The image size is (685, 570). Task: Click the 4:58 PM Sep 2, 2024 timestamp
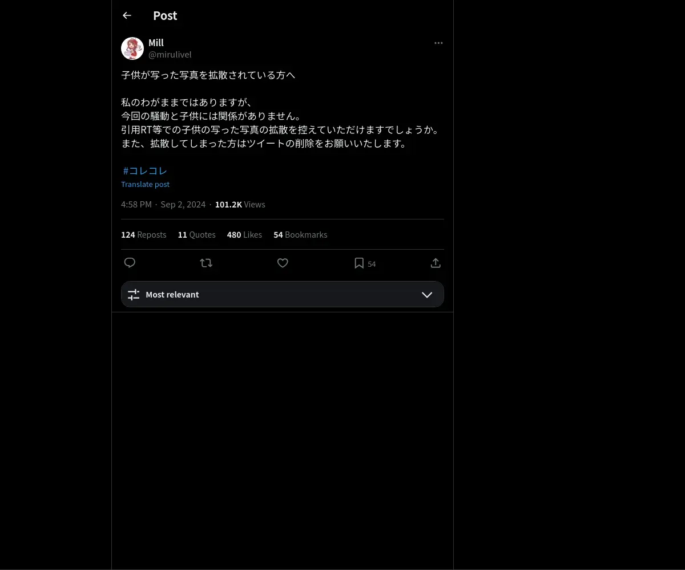pos(163,205)
